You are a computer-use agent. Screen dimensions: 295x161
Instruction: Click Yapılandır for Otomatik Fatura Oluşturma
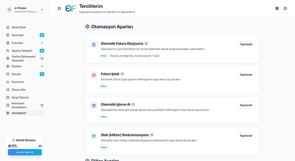pyautogui.click(x=246, y=44)
